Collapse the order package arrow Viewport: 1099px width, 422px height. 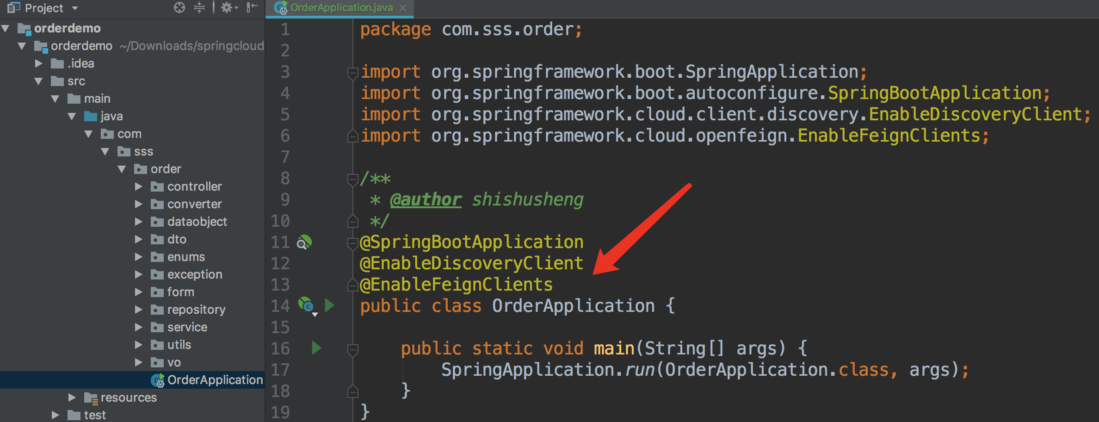[123, 169]
